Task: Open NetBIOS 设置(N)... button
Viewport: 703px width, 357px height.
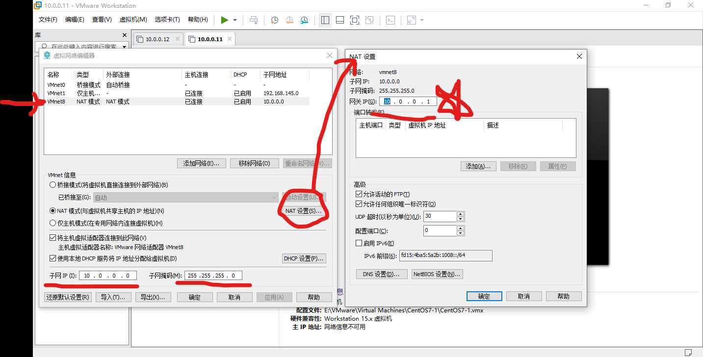Action: tap(437, 274)
